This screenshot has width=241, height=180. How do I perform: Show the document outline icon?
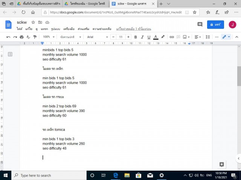pos(10,54)
